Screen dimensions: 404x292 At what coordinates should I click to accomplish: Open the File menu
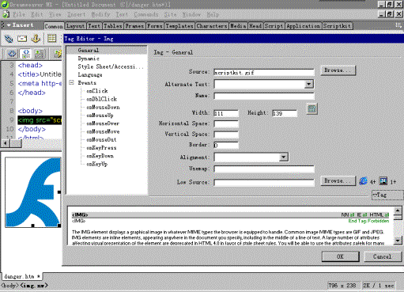[x=19, y=14]
